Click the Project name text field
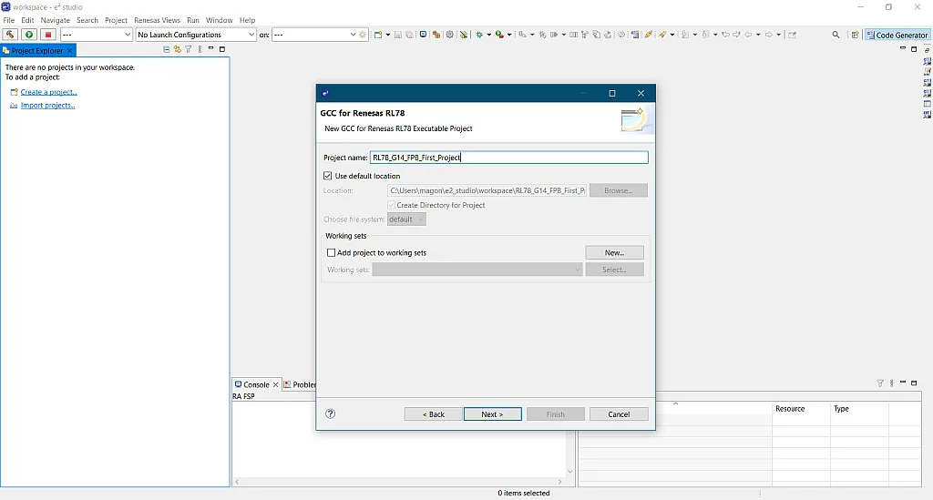 tap(509, 158)
